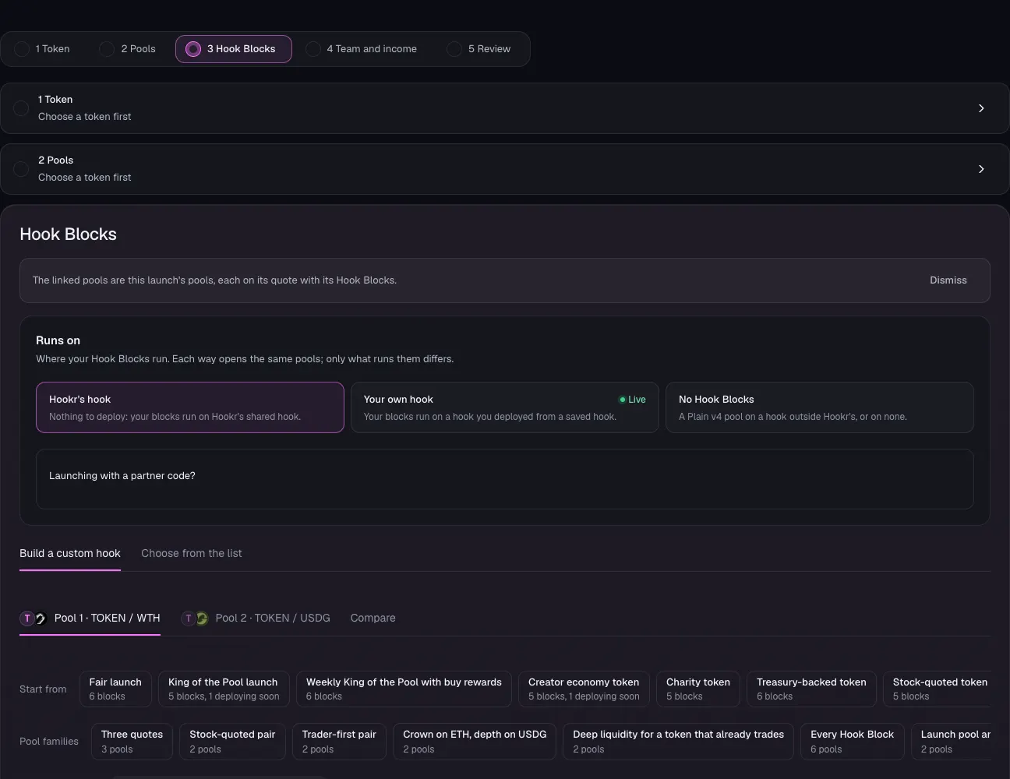Choose Crown on ETH, depth on USDG

[475, 742]
